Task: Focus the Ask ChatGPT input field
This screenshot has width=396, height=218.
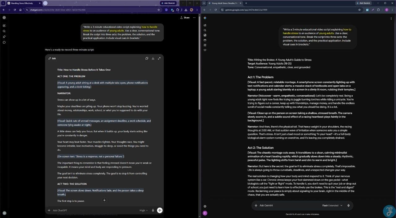Action: [x=94, y=211]
